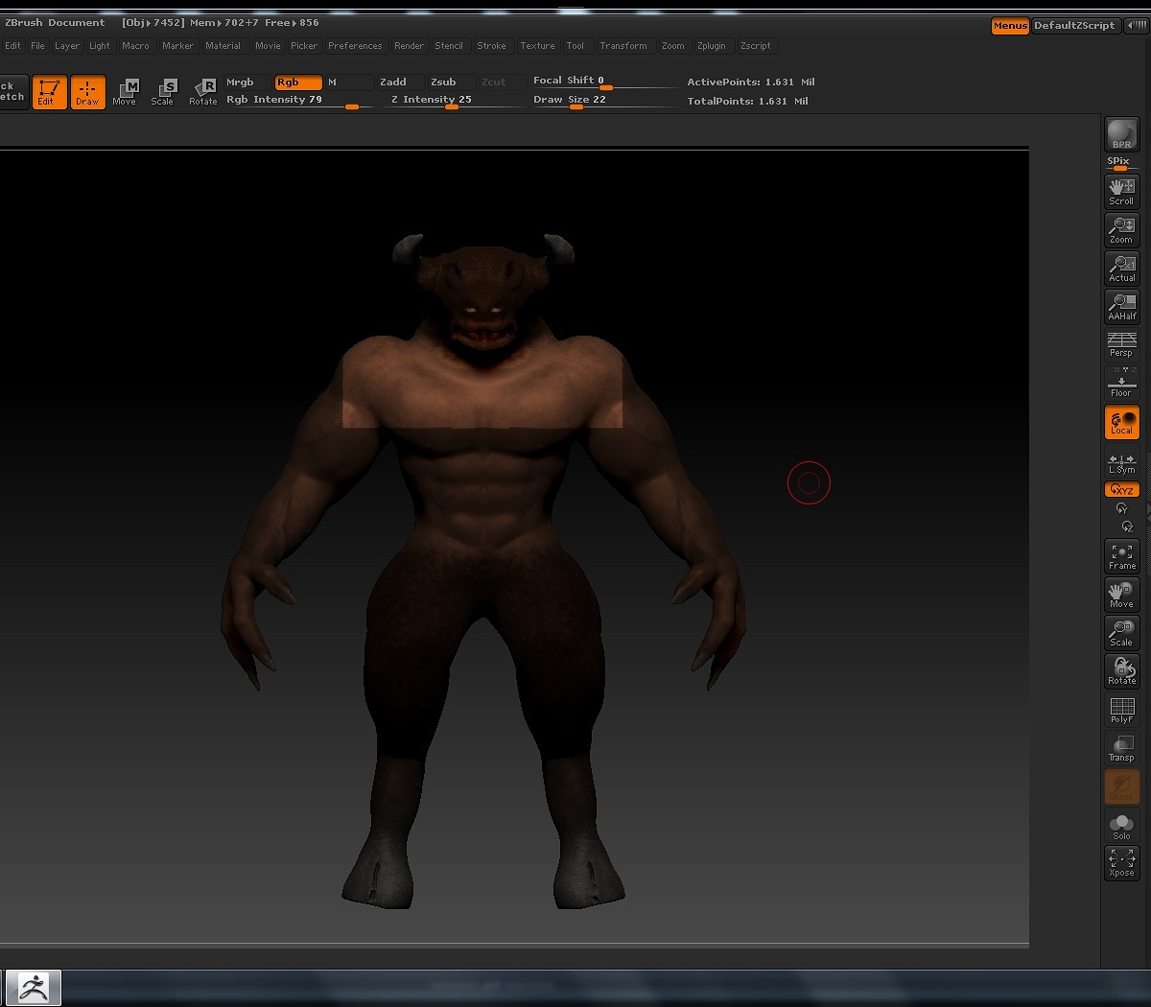The image size is (1151, 1007).
Task: Open the Light menu
Action: coord(100,46)
